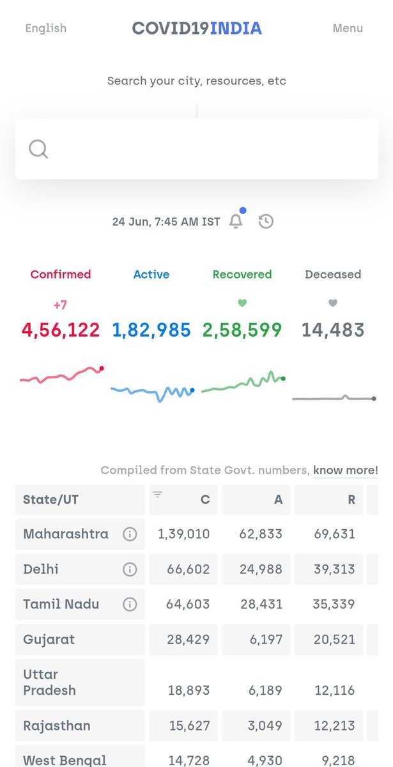Sort table by State/UT header
The width and height of the screenshot is (393, 767).
[80, 500]
